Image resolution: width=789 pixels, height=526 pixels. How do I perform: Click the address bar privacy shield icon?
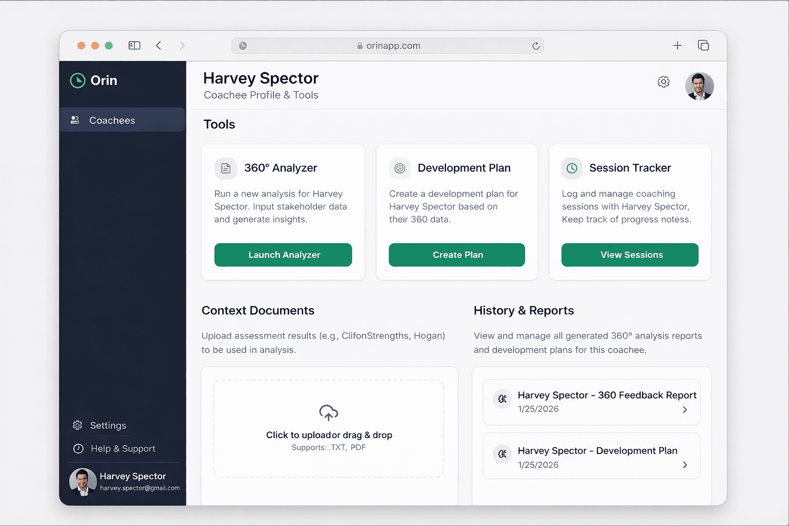[x=243, y=46]
